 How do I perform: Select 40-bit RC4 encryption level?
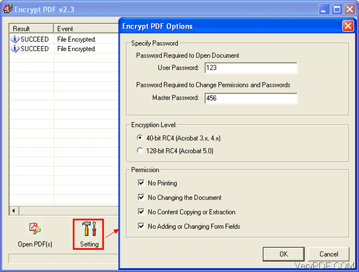pyautogui.click(x=140, y=138)
